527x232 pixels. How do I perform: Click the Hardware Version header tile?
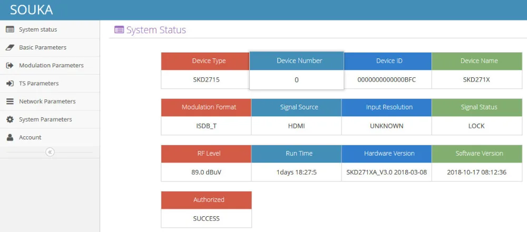[x=386, y=154]
